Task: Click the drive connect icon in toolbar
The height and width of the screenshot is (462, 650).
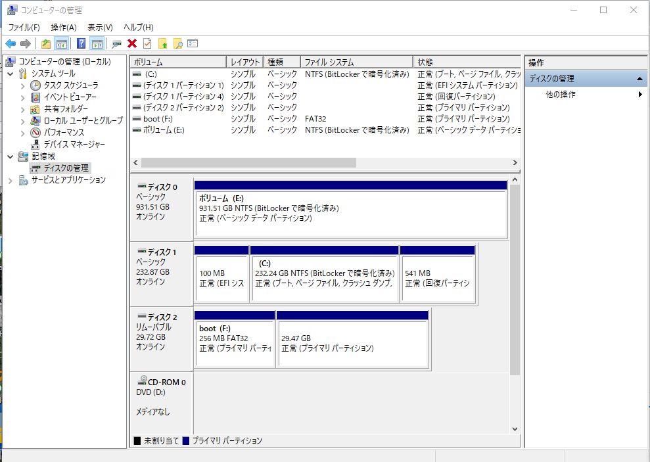Action: click(116, 44)
